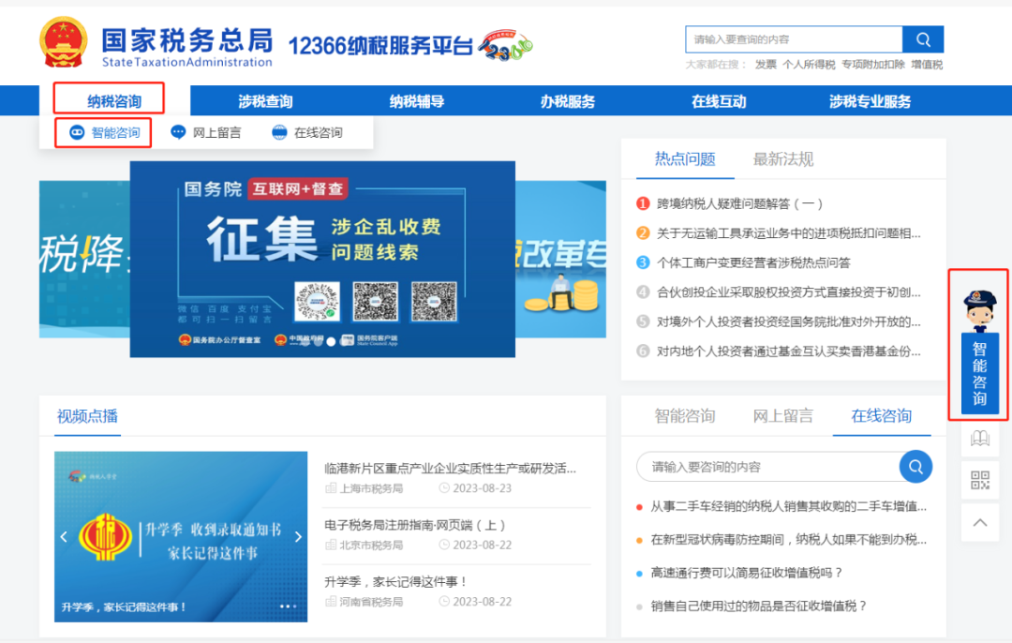Click the 2023-08-23 date text

coord(483,488)
